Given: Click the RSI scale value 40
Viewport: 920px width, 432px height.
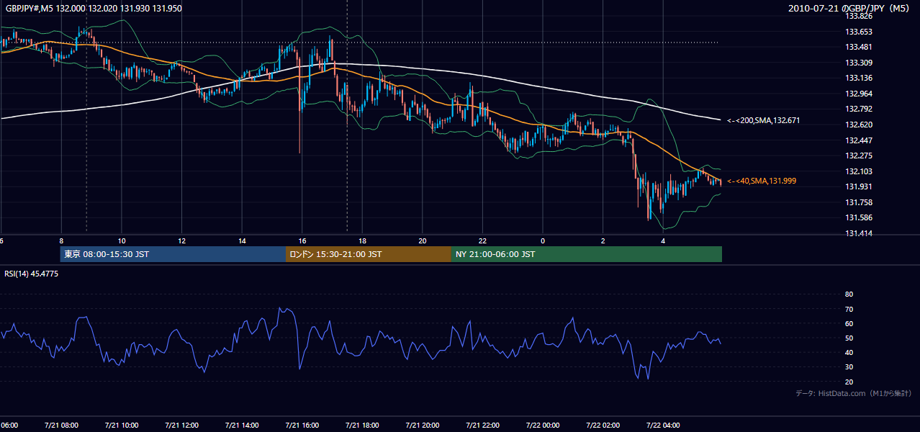Looking at the screenshot, I should 849,352.
